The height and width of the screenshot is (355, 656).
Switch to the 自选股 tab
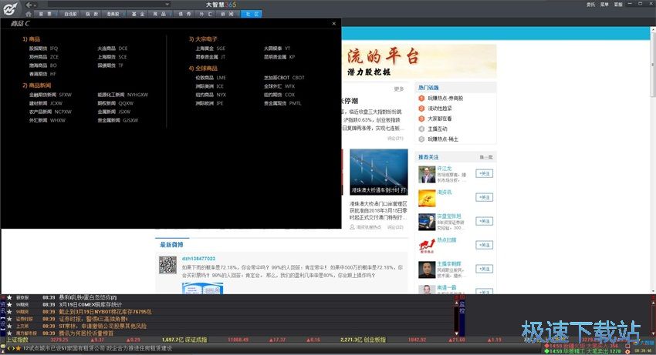tap(70, 14)
